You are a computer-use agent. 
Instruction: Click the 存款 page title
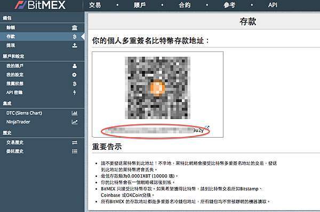coord(248,21)
